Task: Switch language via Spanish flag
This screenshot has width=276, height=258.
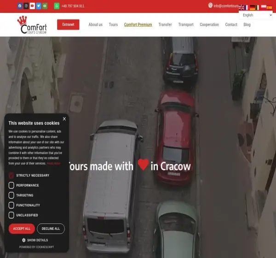Action: click(269, 7)
